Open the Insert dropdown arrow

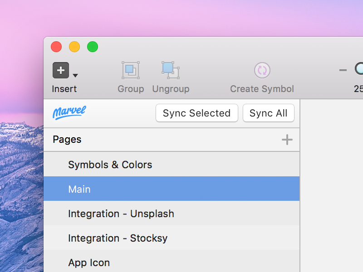coord(75,76)
